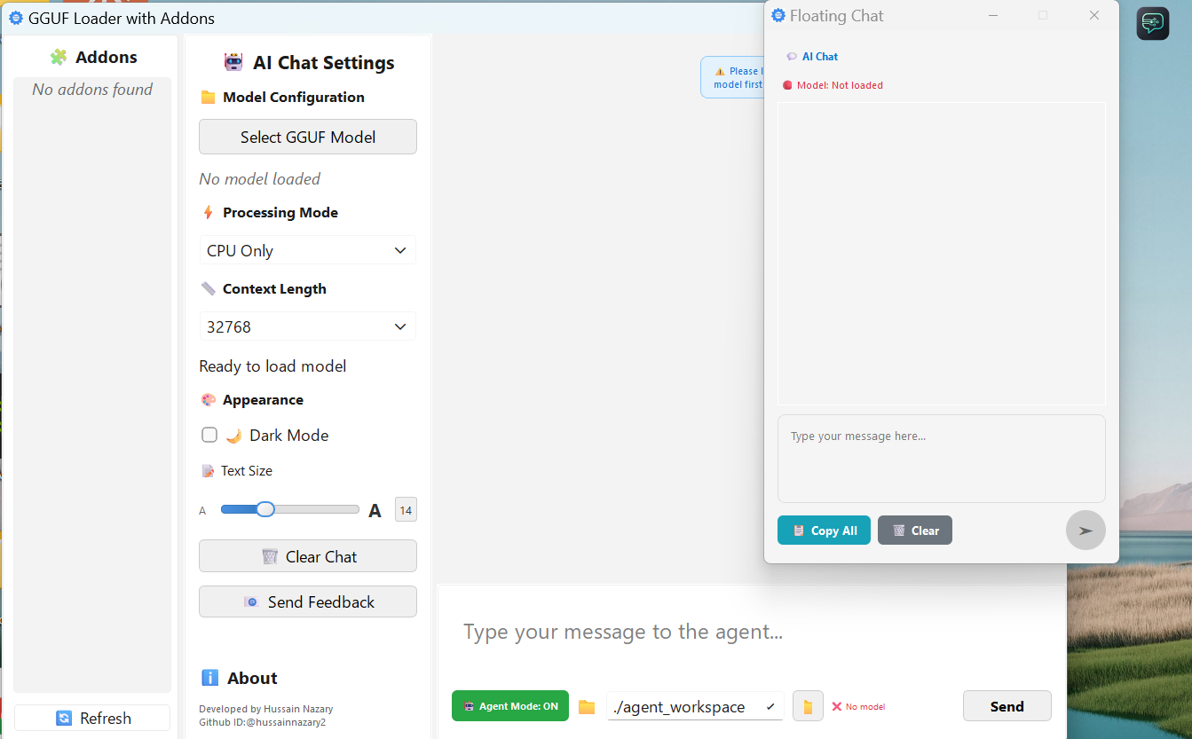Click the lightning icon near Processing Mode

coord(209,212)
